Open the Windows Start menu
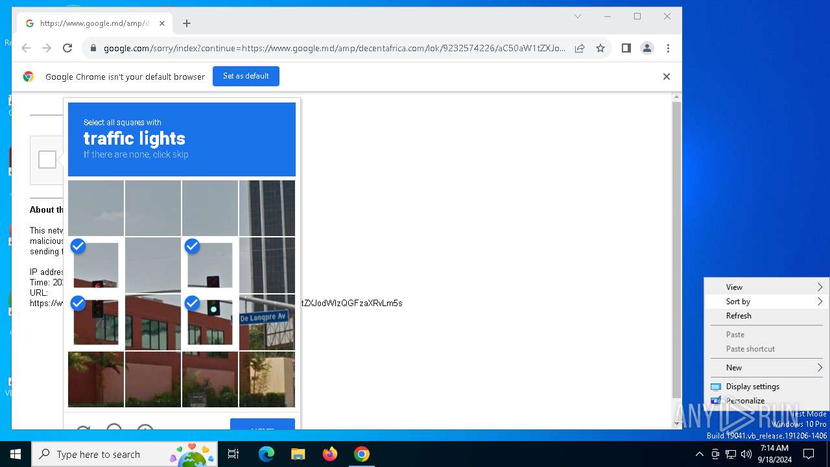This screenshot has width=830, height=467. coord(16,454)
